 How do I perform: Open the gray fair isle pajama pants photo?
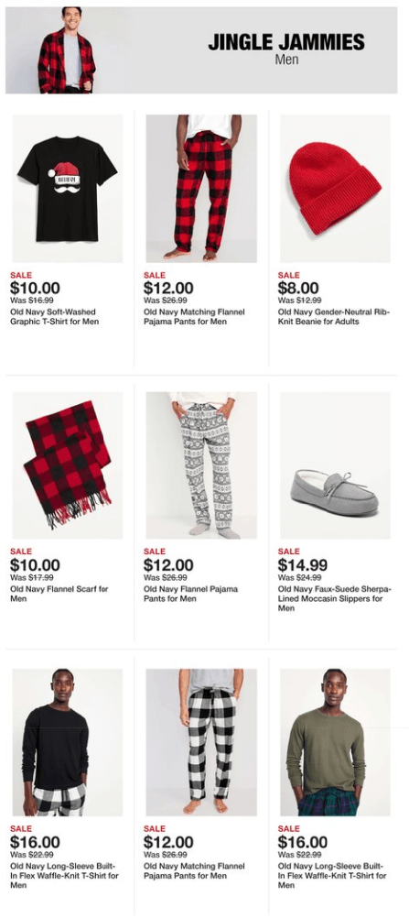(x=201, y=465)
